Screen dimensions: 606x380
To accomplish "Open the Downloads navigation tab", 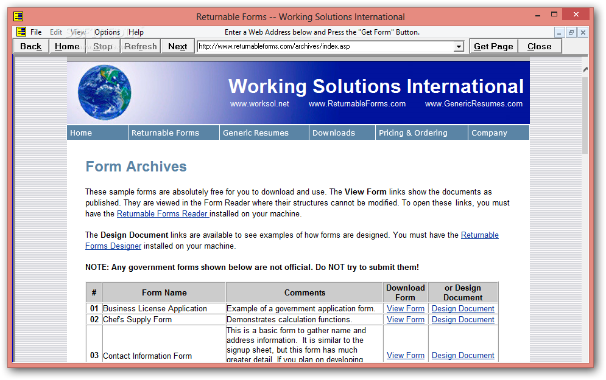I will point(342,133).
